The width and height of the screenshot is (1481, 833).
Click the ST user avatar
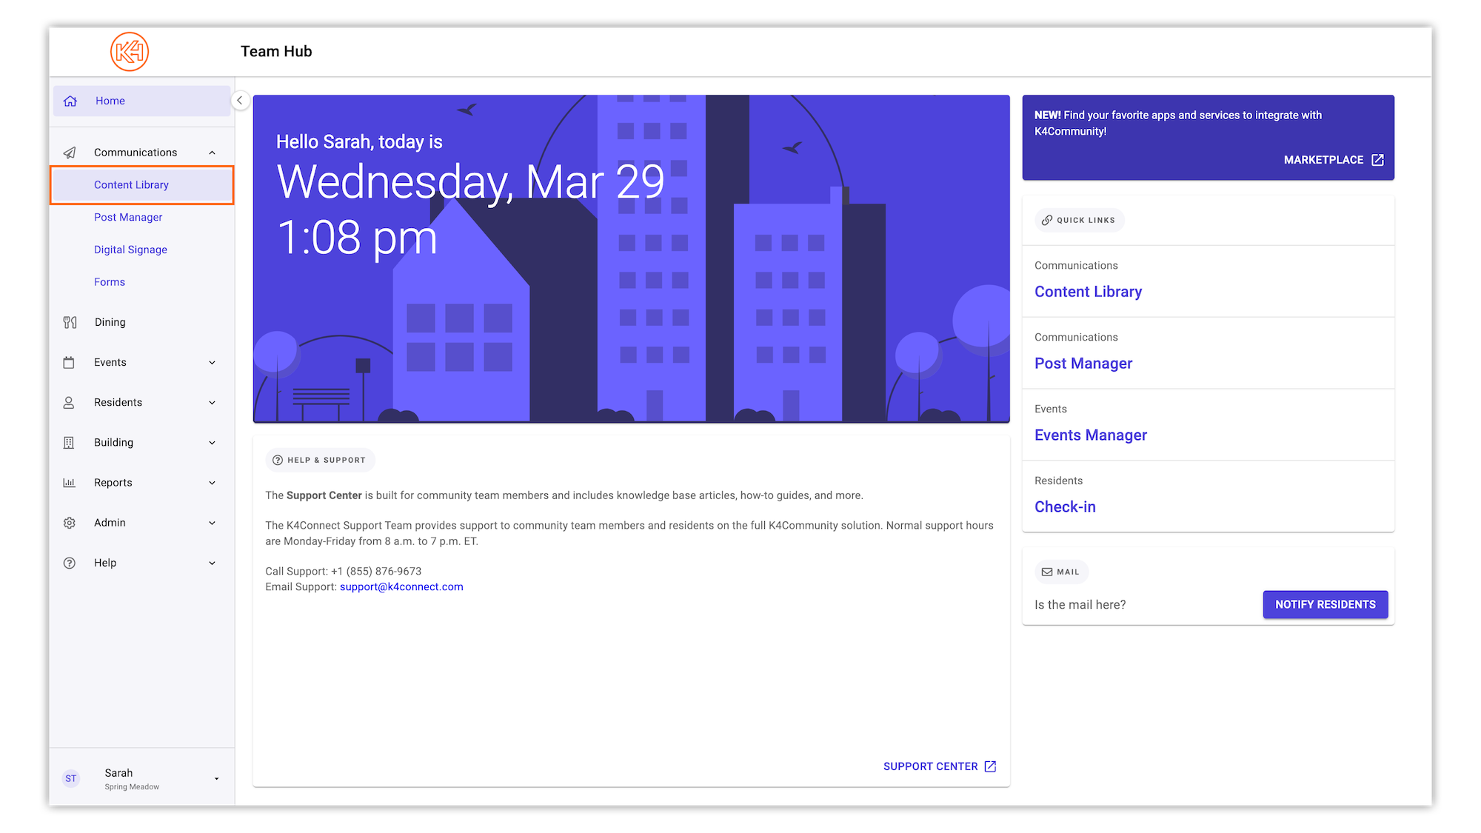pyautogui.click(x=71, y=778)
